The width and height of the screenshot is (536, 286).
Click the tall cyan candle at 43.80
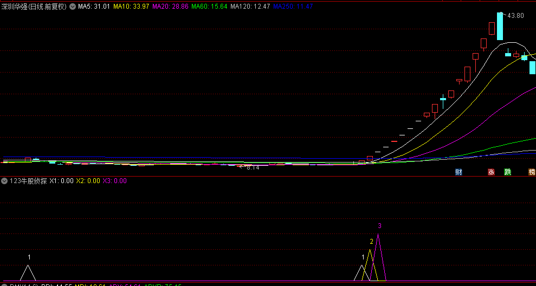[x=500, y=27]
